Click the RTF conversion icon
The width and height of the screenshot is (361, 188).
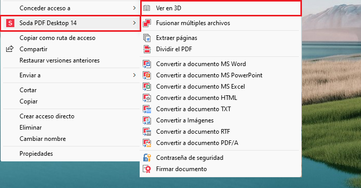click(147, 132)
